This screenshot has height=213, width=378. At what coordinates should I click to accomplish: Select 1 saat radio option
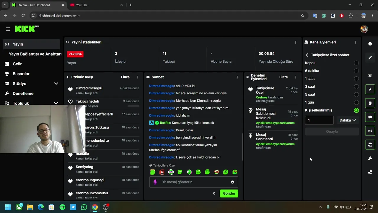[x=356, y=79]
